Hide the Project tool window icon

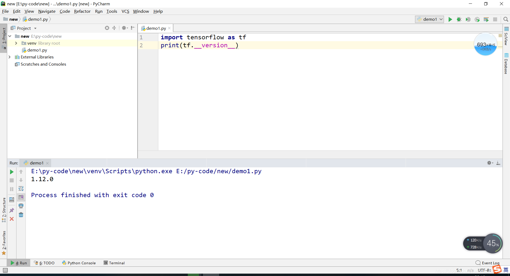tap(133, 28)
